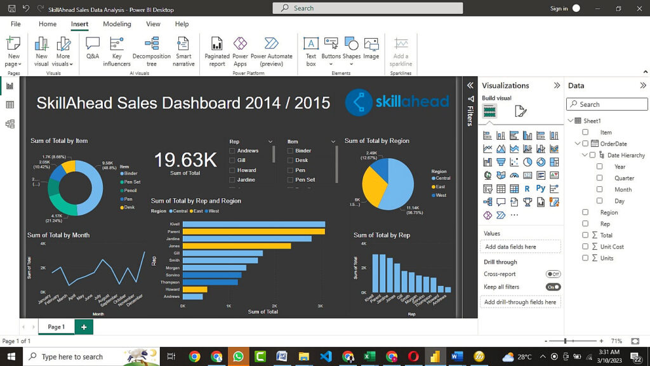Expand the Filters pane
Viewport: 650px width, 366px height.
[470, 86]
